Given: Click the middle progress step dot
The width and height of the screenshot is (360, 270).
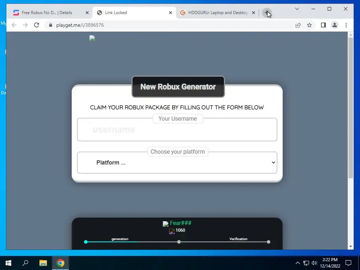Looking at the screenshot, I should coord(179,242).
